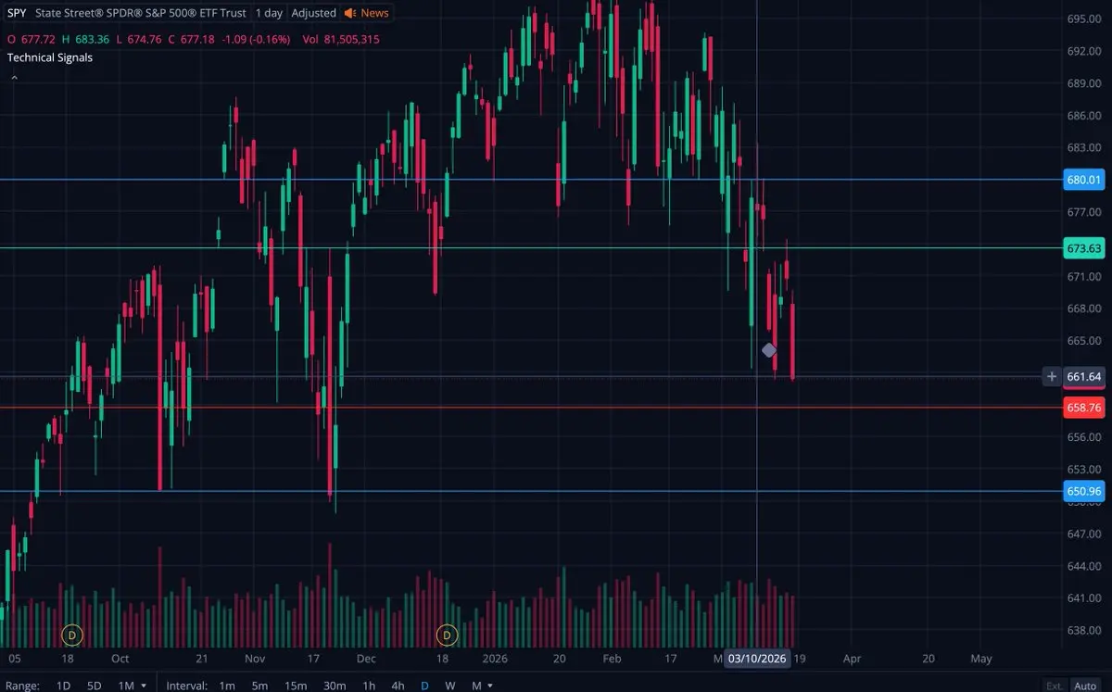Select the diamond signal marker near 664
The width and height of the screenshot is (1112, 692).
[x=768, y=350]
